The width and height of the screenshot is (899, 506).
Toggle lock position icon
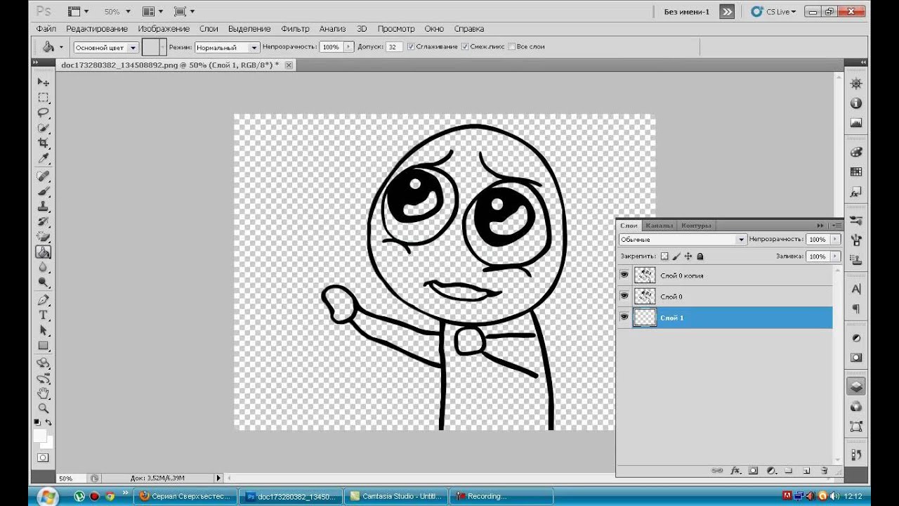coord(688,257)
